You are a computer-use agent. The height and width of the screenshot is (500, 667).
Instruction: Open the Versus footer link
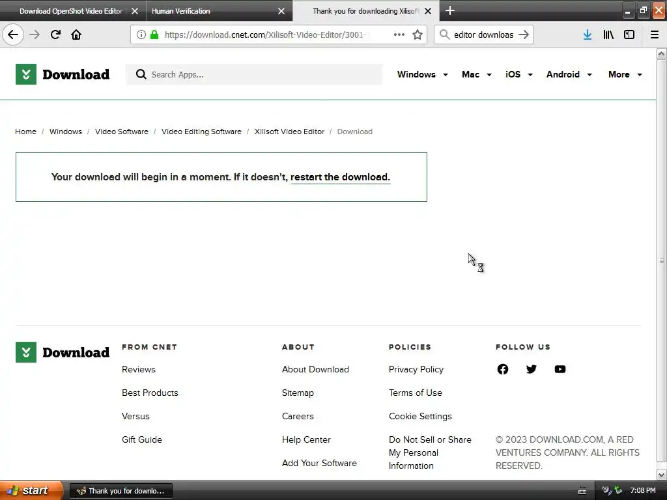point(135,416)
